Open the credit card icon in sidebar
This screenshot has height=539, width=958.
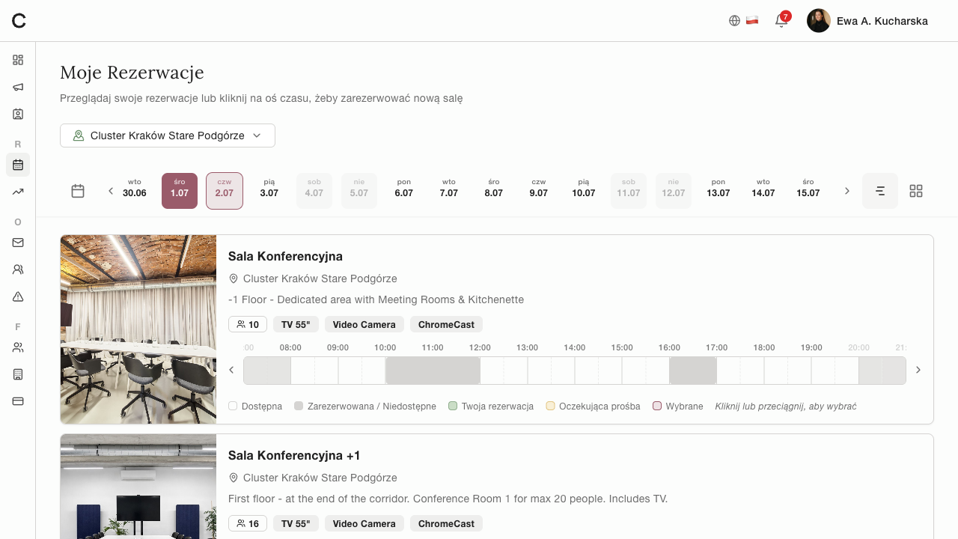click(x=18, y=401)
